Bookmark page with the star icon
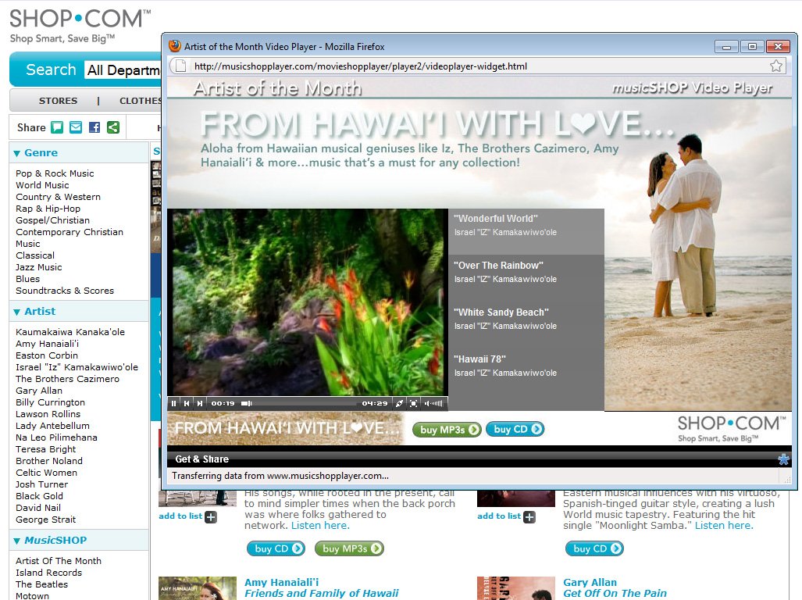 776,66
